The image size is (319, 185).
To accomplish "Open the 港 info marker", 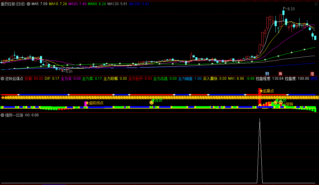I will pos(312,73).
